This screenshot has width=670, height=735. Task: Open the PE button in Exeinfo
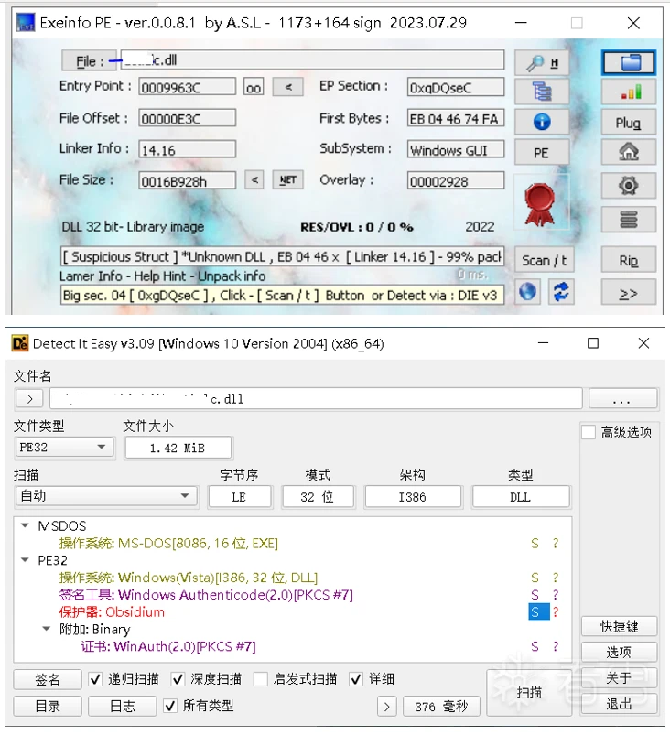(542, 153)
